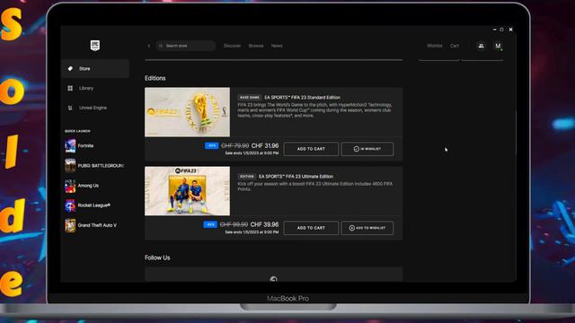Click the Rocket League game icon
The height and width of the screenshot is (323, 575).
70,205
